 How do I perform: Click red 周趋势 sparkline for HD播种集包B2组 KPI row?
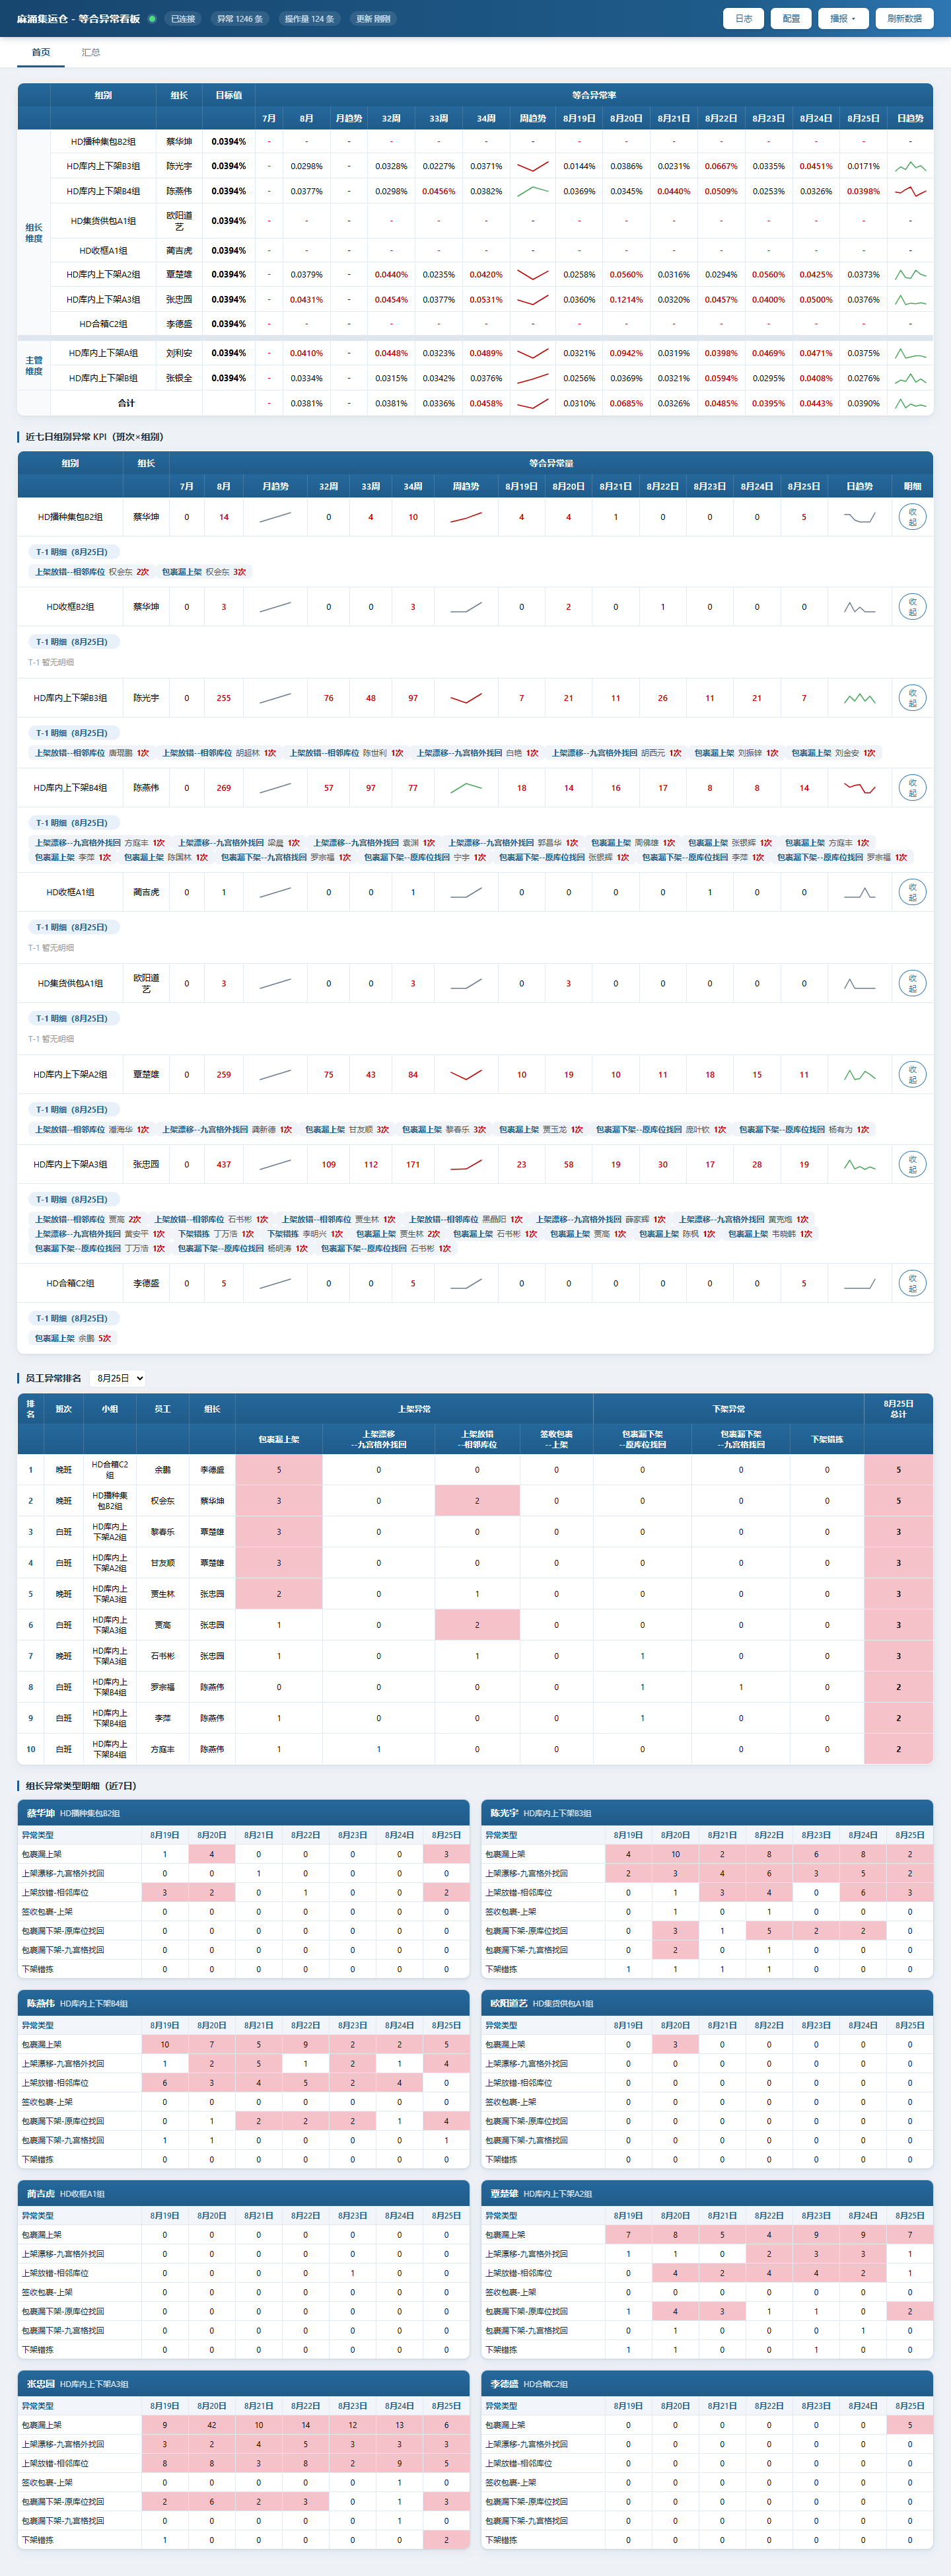click(466, 517)
